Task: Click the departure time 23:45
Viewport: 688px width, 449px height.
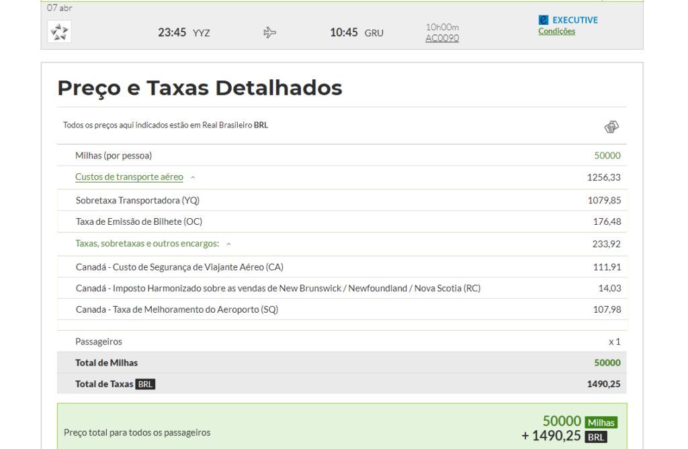Action: tap(172, 32)
